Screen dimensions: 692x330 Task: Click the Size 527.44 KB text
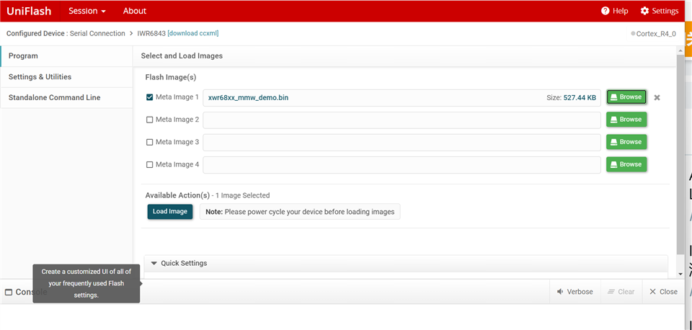point(571,97)
